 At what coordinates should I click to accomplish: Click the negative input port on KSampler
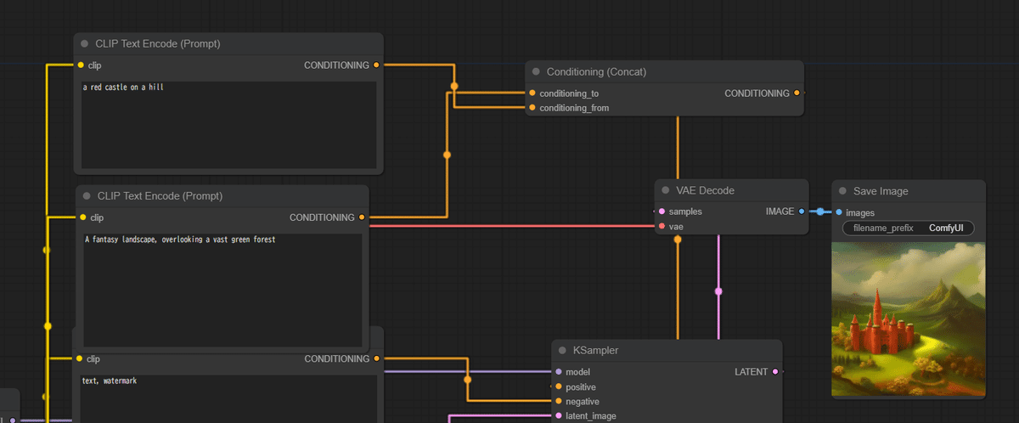[559, 401]
